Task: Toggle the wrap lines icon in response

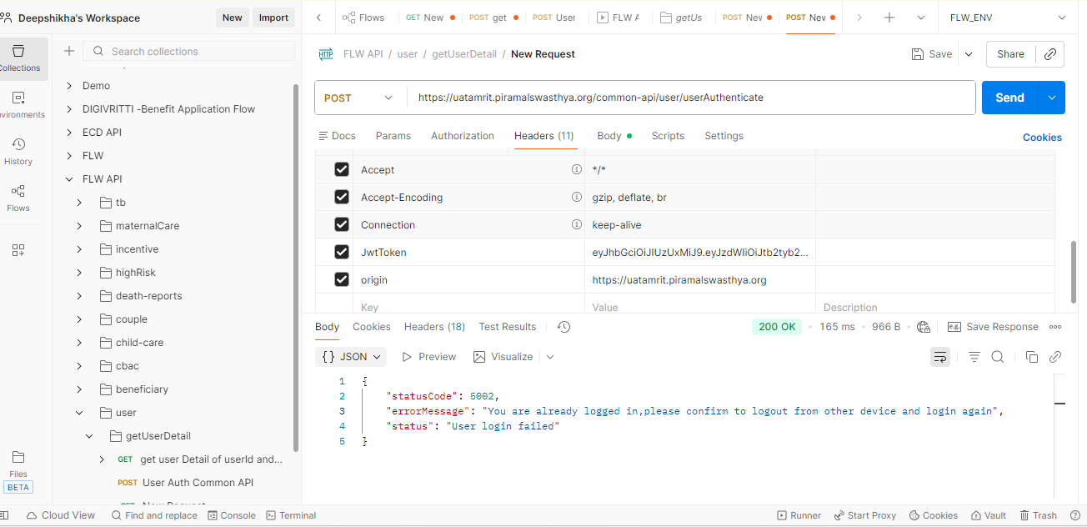Action: coord(939,357)
